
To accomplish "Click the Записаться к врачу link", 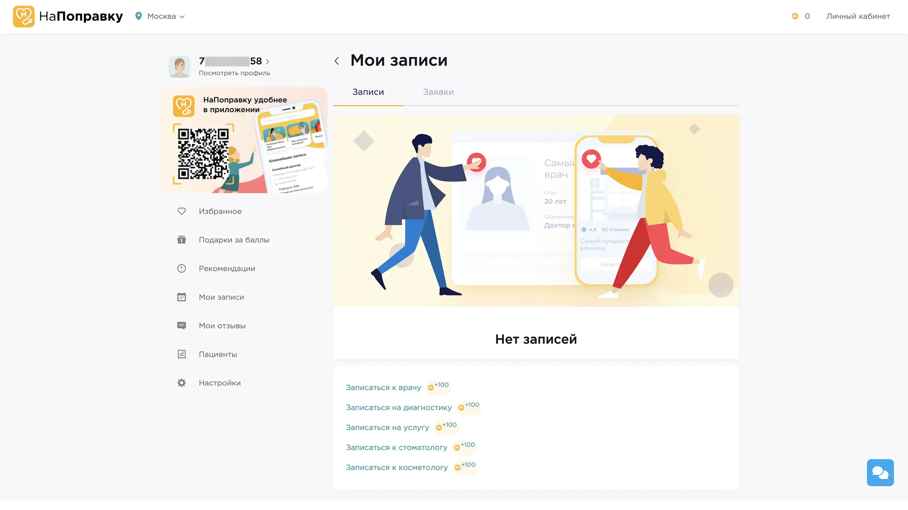I will tap(383, 388).
